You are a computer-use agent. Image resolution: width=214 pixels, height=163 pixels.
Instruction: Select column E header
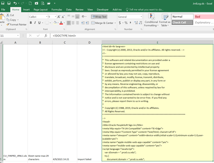pyautogui.click(x=157, y=43)
